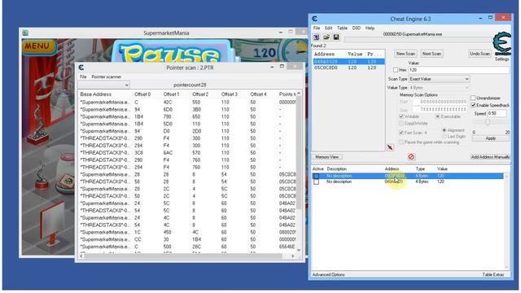Viewport: 521px width, 293px height.
Task: Open the Help menu in Cheat Engine
Action: tap(370, 28)
